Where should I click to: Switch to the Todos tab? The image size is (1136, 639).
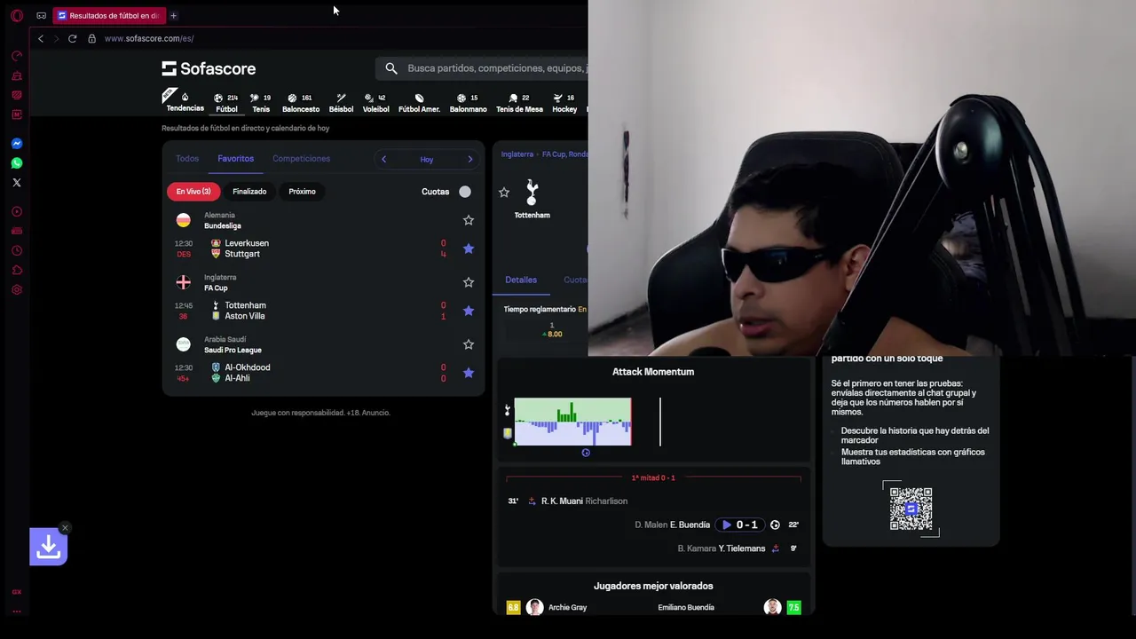click(187, 159)
